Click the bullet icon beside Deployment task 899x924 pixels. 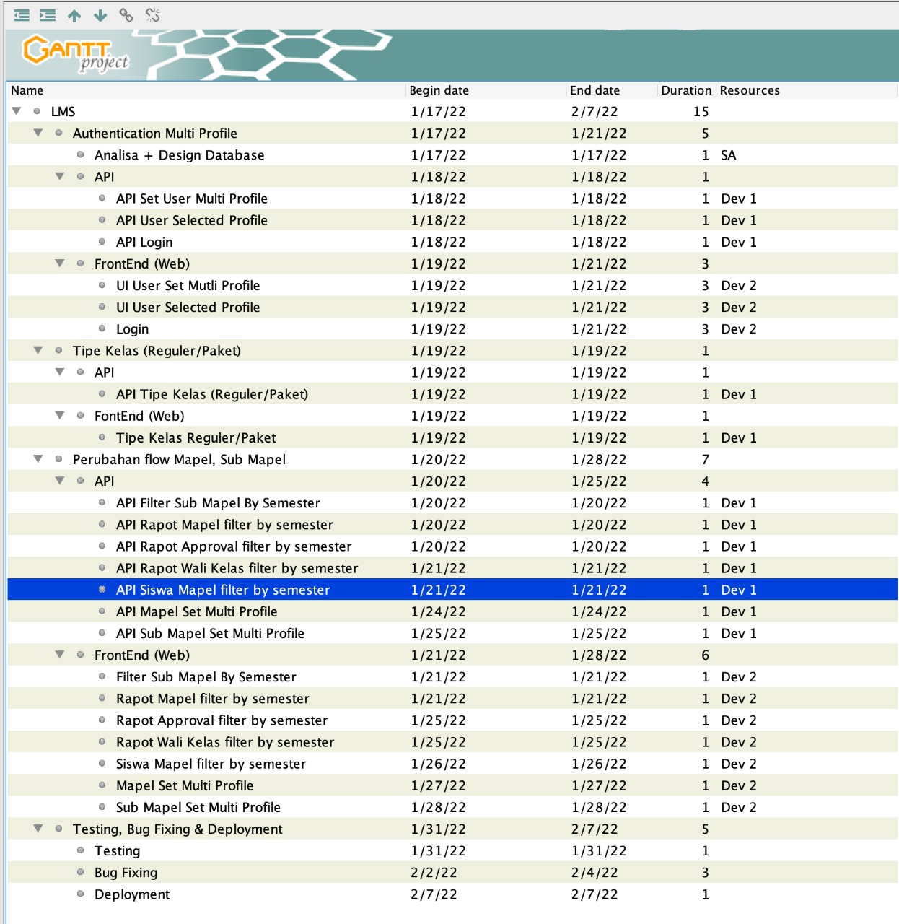pos(80,894)
